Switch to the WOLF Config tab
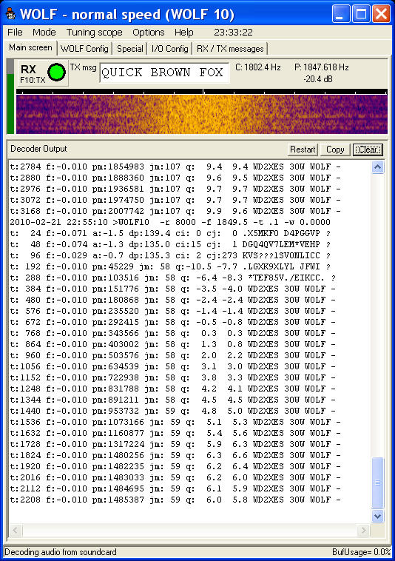The width and height of the screenshot is (395, 561). click(x=84, y=49)
